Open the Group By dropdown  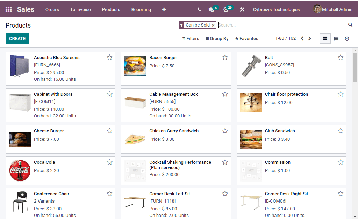217,38
